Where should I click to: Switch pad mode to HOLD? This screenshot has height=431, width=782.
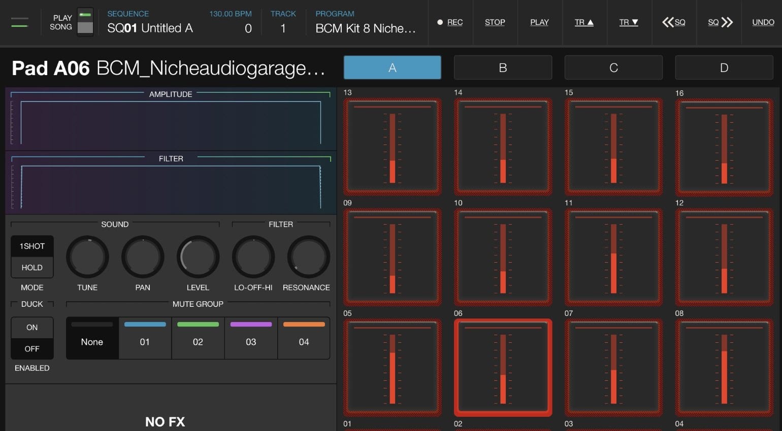click(31, 267)
